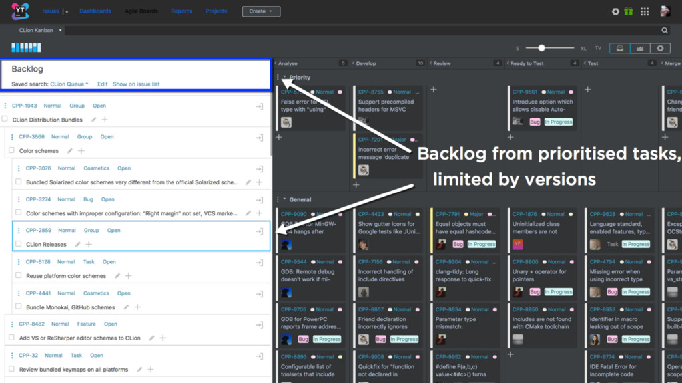The width and height of the screenshot is (682, 383).
Task: Collapse the Analyse column
Action: (x=276, y=63)
